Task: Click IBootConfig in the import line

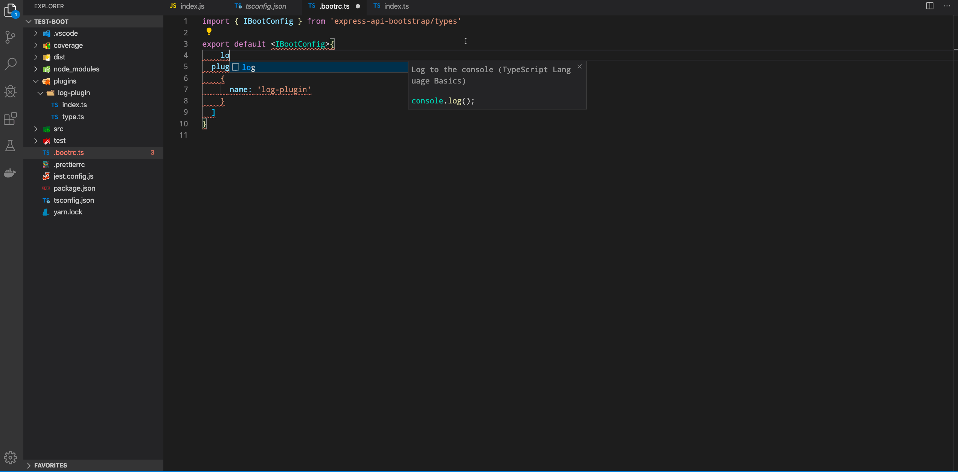Action: pyautogui.click(x=268, y=21)
